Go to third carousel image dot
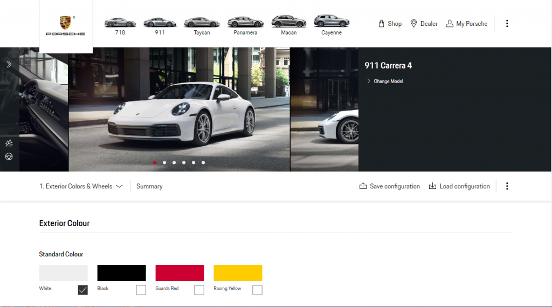 tap(174, 162)
